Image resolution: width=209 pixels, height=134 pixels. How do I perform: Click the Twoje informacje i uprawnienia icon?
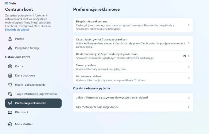click(x=10, y=94)
